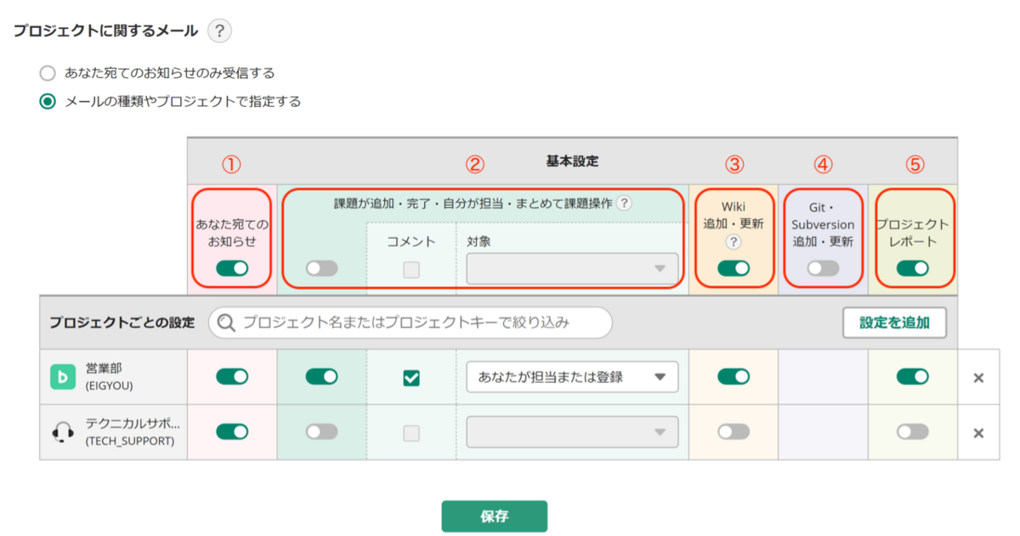Enable basic Git・Subversion 追加・更新 toggle
Image resolution: width=1020 pixels, height=536 pixels.
pos(823,268)
